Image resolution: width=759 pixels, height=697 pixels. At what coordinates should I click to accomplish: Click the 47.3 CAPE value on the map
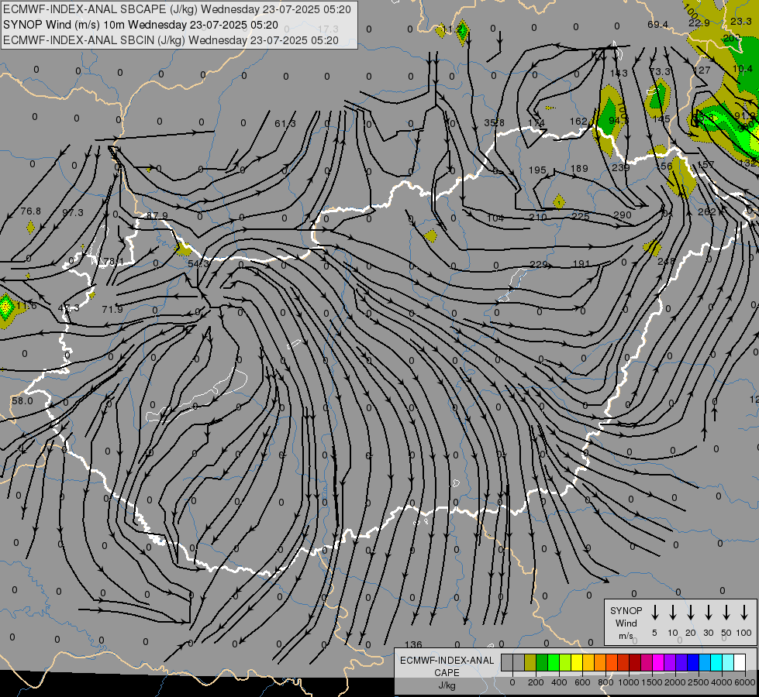[x=69, y=308]
